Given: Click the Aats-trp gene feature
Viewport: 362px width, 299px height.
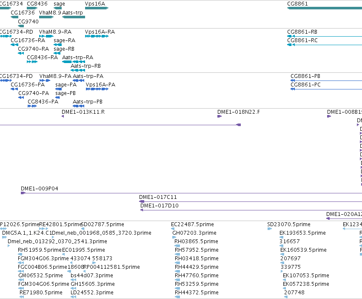Looking at the screenshot, I should point(74,17).
